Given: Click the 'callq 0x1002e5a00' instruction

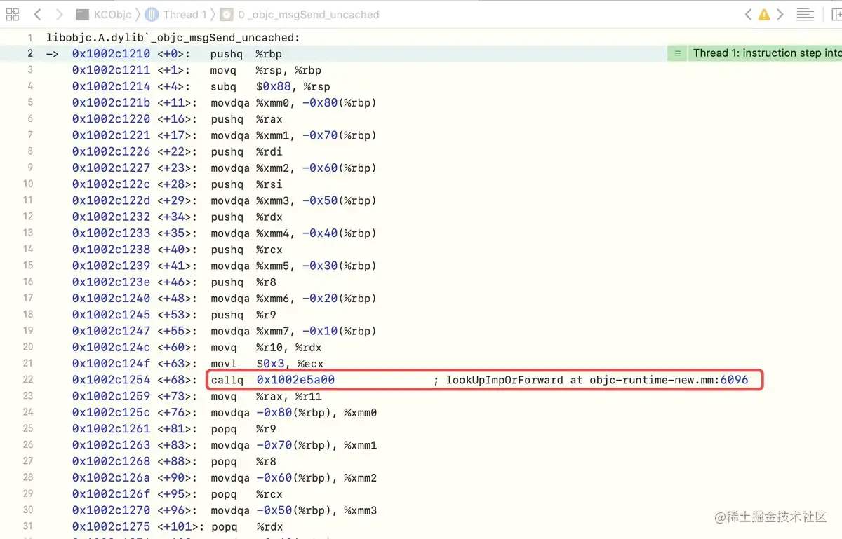Looking at the screenshot, I should point(273,380).
